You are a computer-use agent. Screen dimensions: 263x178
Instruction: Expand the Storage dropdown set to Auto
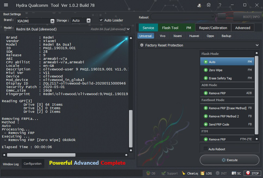coord(88,21)
